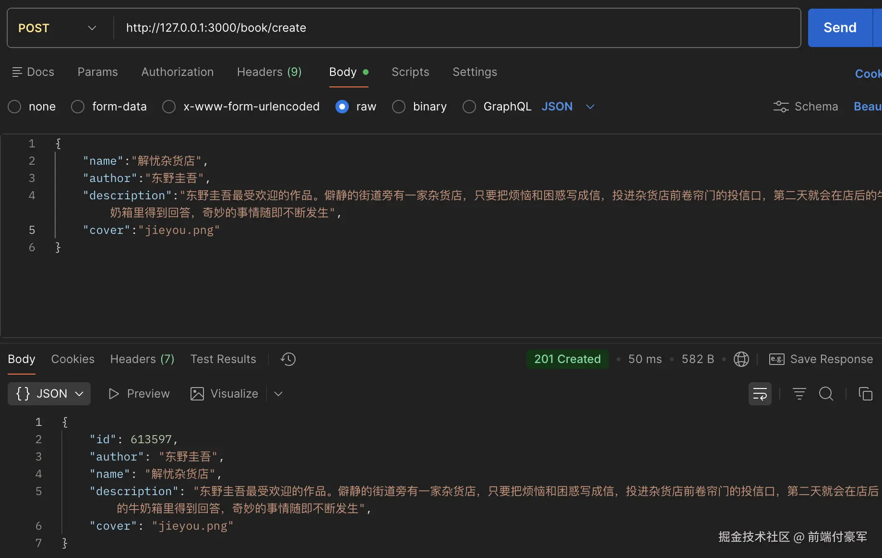Viewport: 882px width, 558px height.
Task: Copy the response body to clipboard
Action: tap(865, 394)
